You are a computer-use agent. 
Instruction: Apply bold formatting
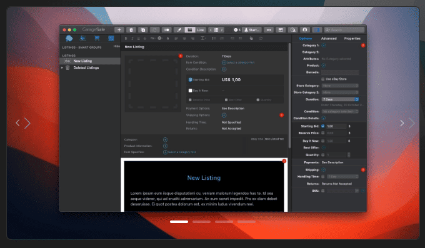[126, 39]
